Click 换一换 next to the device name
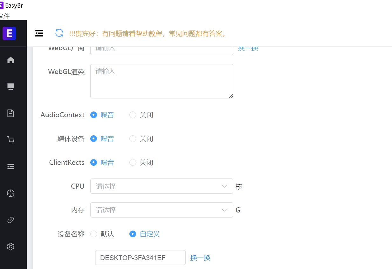392x269 pixels. click(200, 258)
